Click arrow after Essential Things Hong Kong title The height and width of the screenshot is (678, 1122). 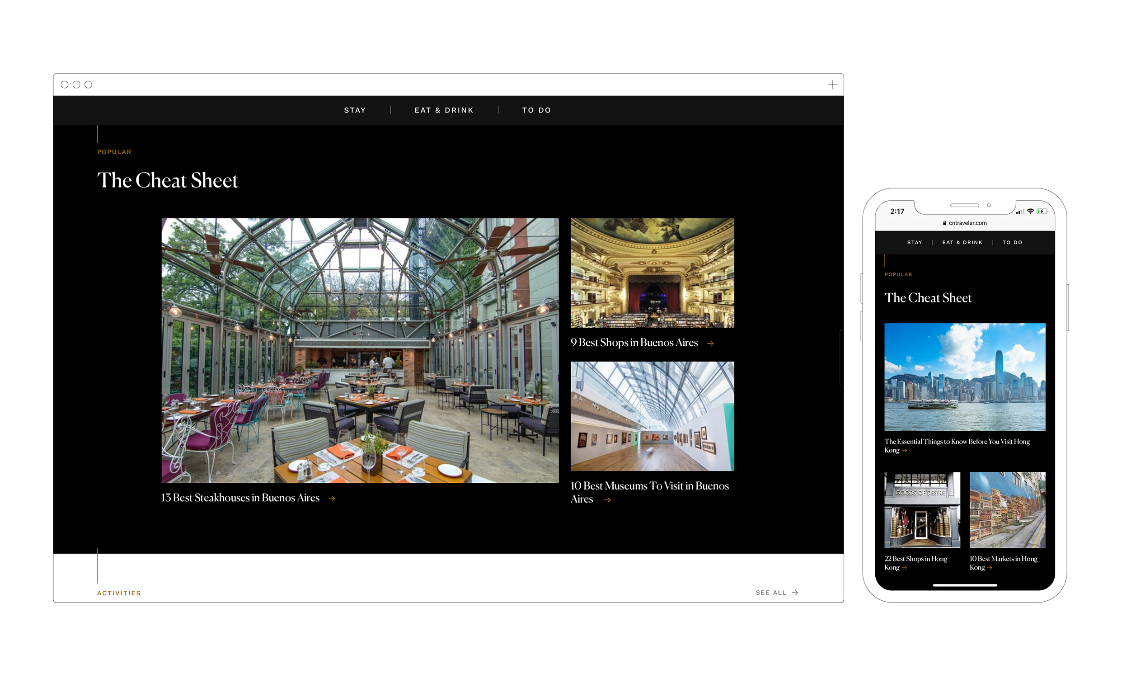(x=904, y=451)
